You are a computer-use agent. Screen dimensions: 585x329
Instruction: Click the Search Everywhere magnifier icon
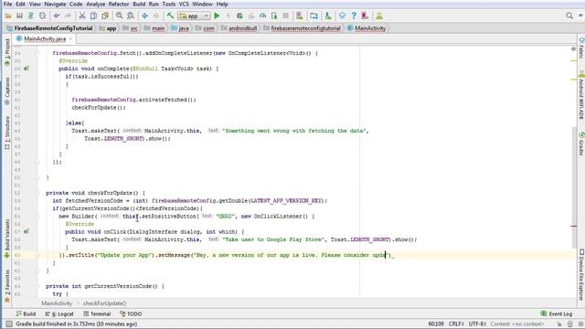pyautogui.click(x=569, y=16)
